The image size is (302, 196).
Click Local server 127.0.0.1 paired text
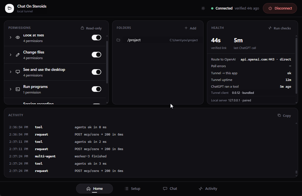(231, 100)
